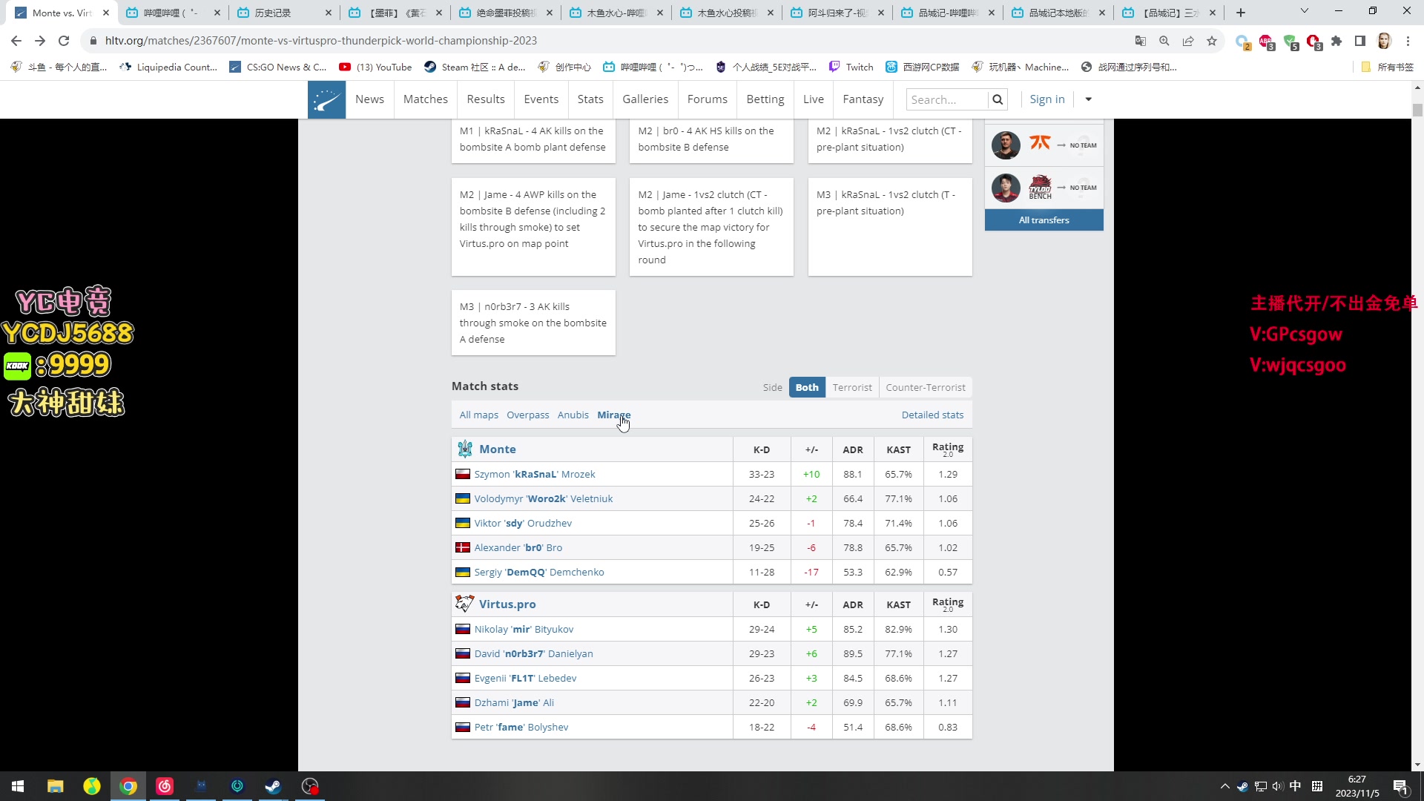Open the Monte team page
Viewport: 1424px width, 801px height.
498,449
